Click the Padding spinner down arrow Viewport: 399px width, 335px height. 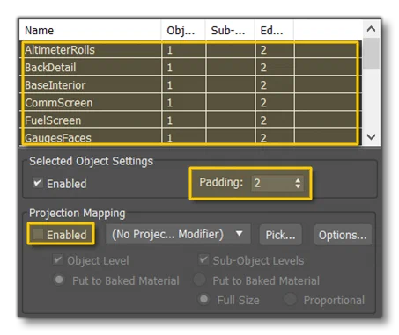(298, 186)
